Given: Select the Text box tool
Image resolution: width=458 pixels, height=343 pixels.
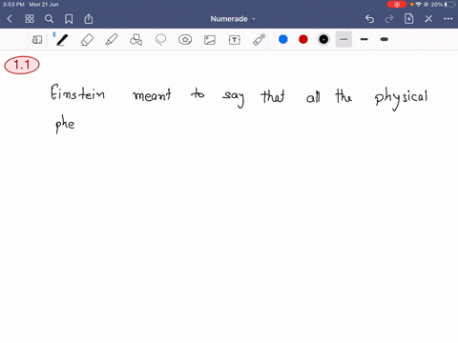Looking at the screenshot, I should click(x=235, y=40).
